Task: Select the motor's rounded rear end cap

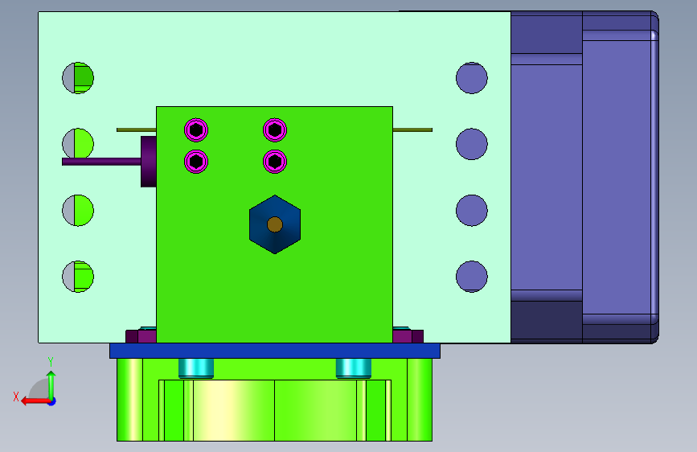Action: [621, 177]
